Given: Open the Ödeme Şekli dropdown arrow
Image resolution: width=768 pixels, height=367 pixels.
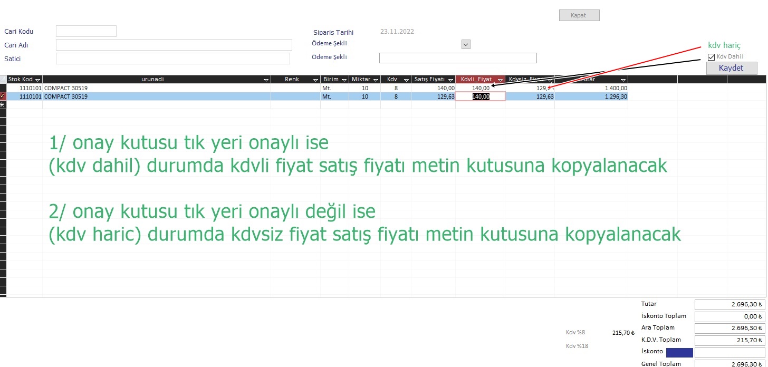Looking at the screenshot, I should click(466, 45).
